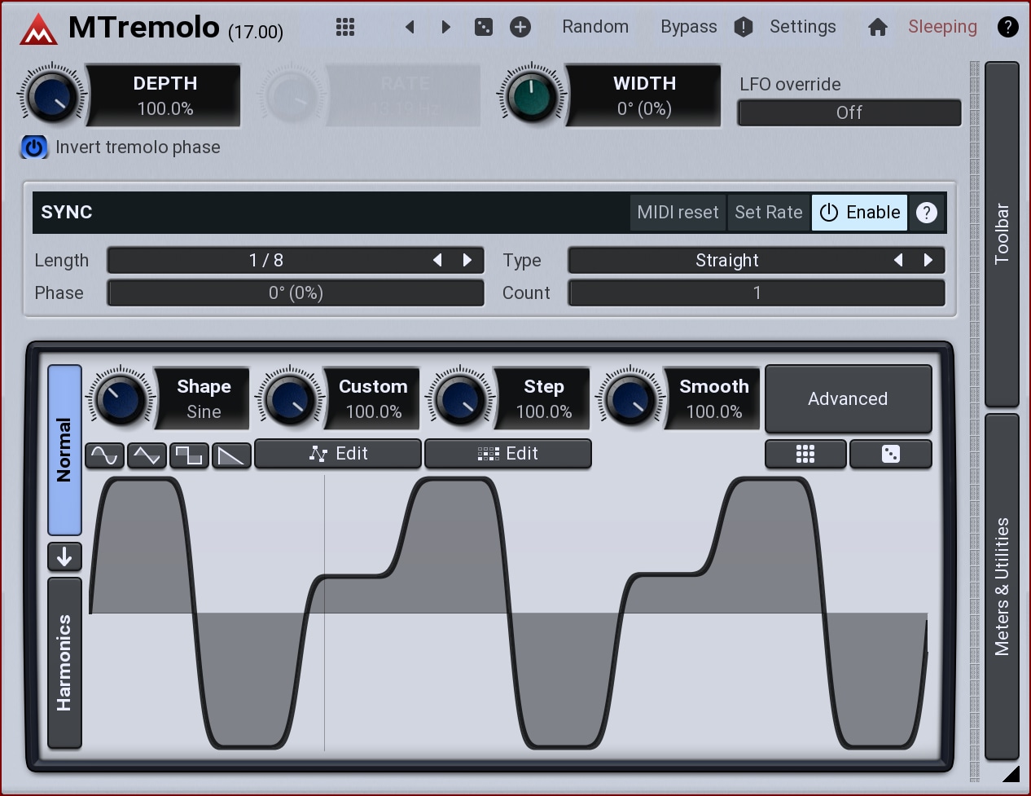The width and height of the screenshot is (1031, 796).
Task: Click the Set Rate button
Action: 768,213
